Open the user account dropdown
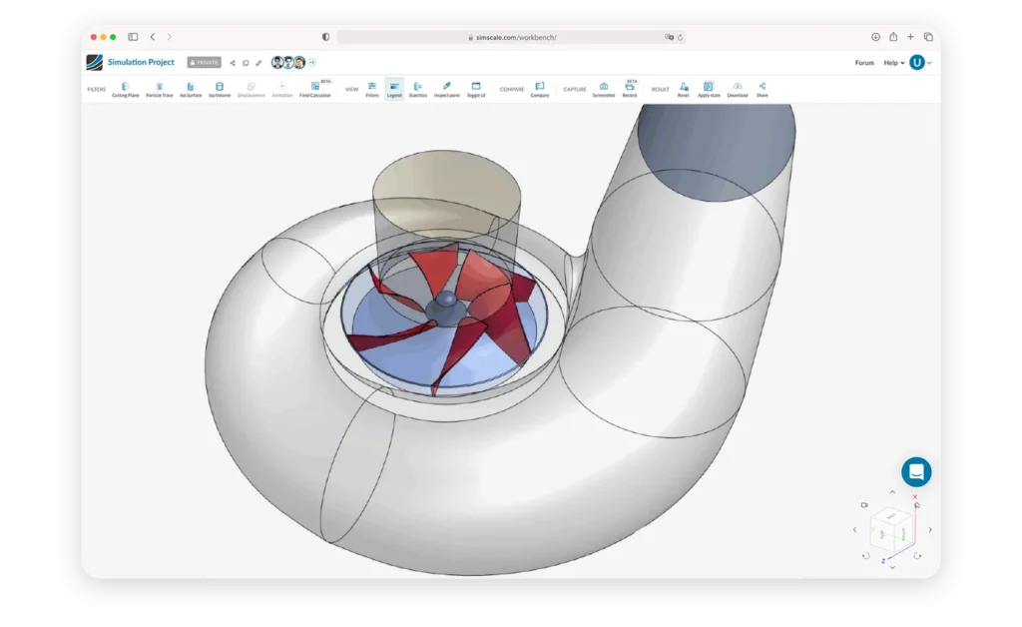1022x627 pixels. 916,62
